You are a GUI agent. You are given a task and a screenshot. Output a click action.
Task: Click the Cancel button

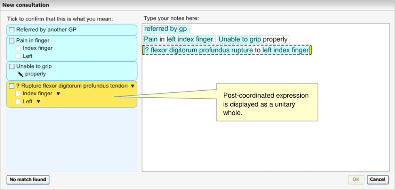(378, 180)
